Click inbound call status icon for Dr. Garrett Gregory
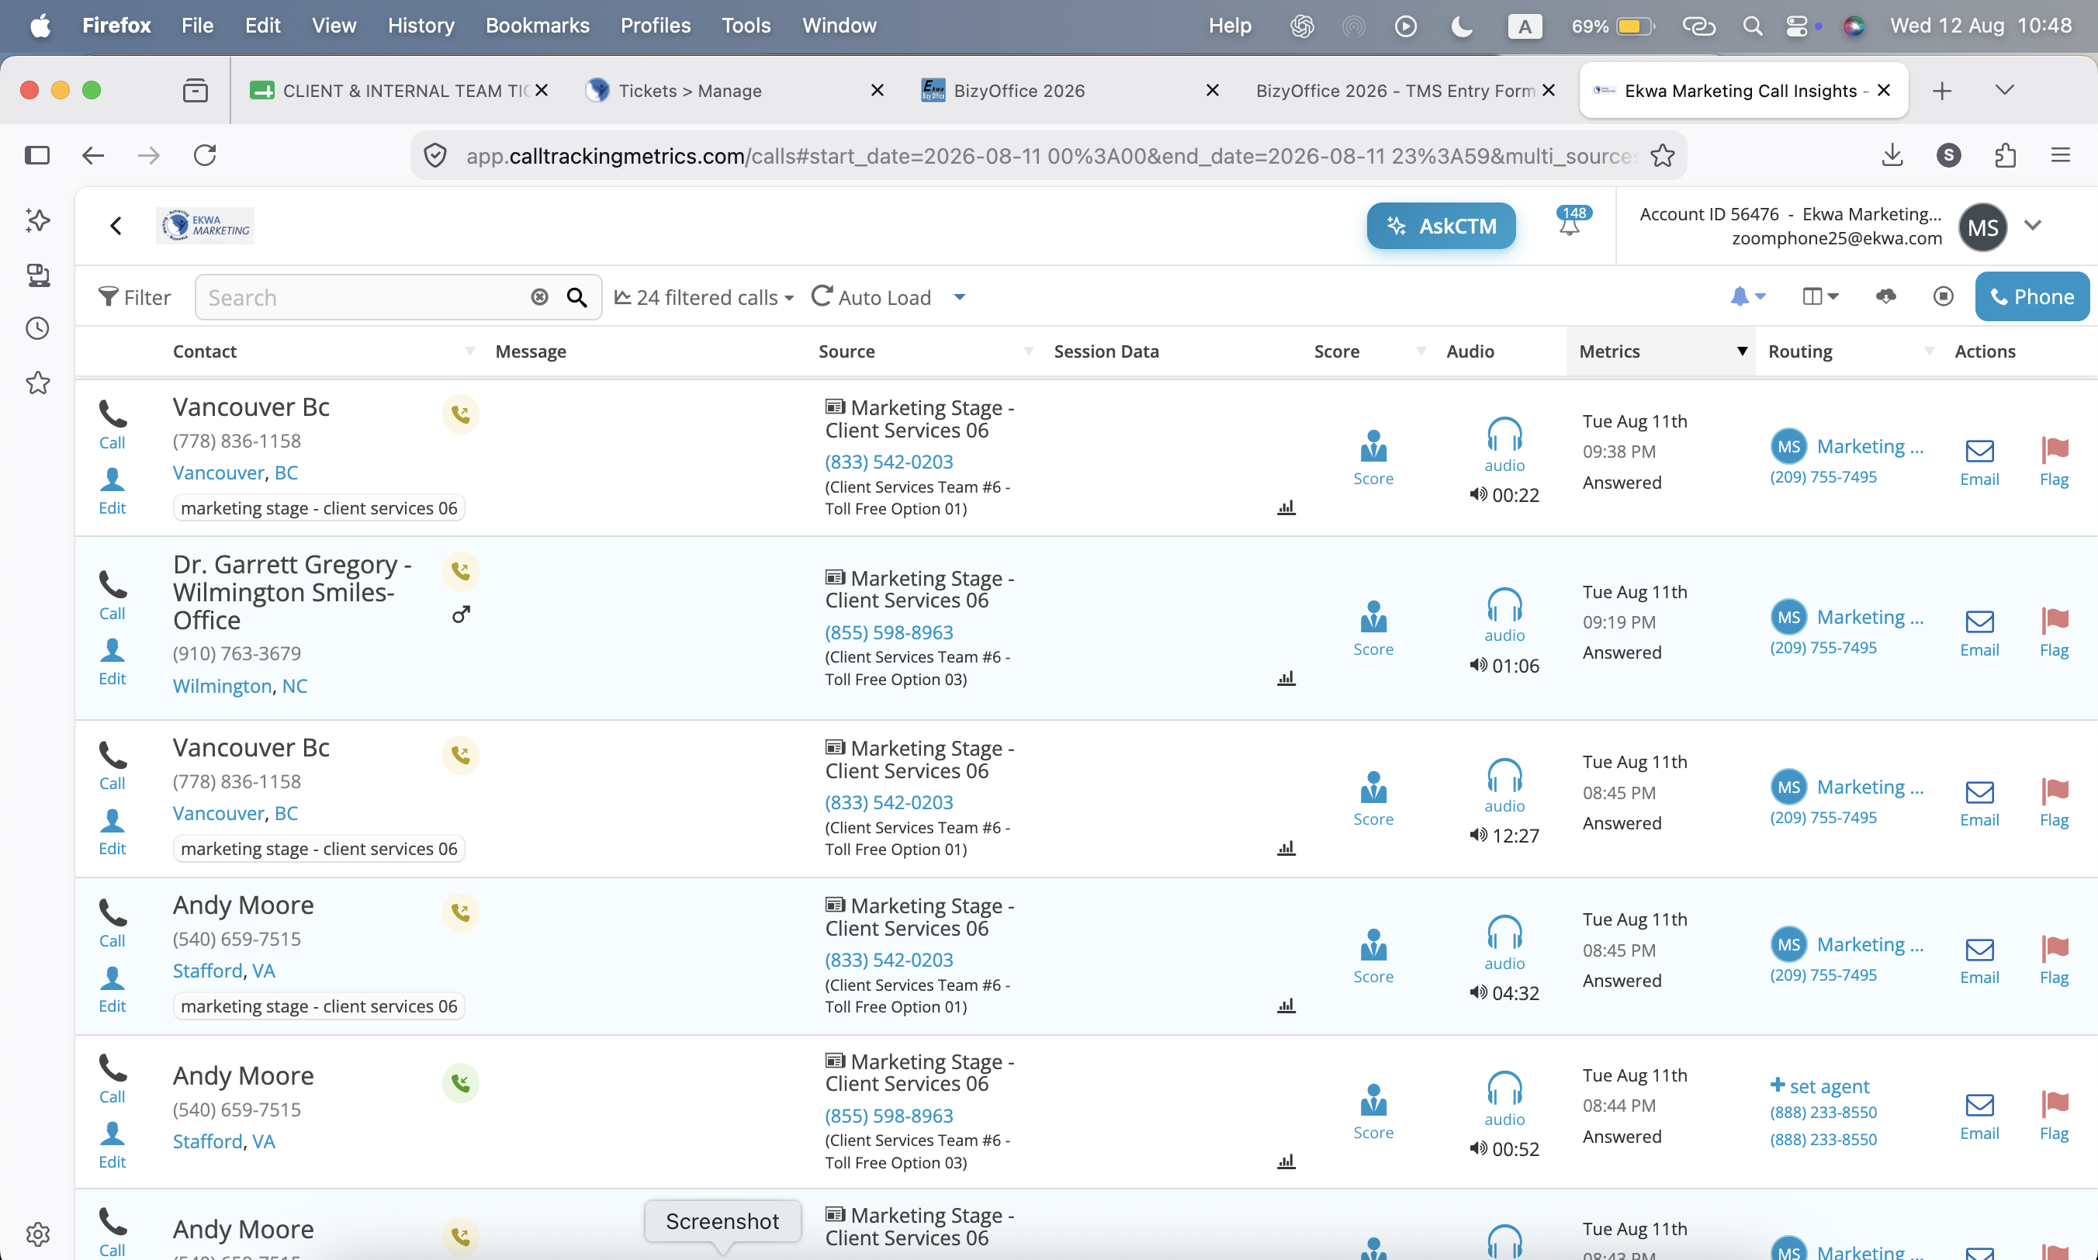2098x1260 pixels. (x=460, y=571)
